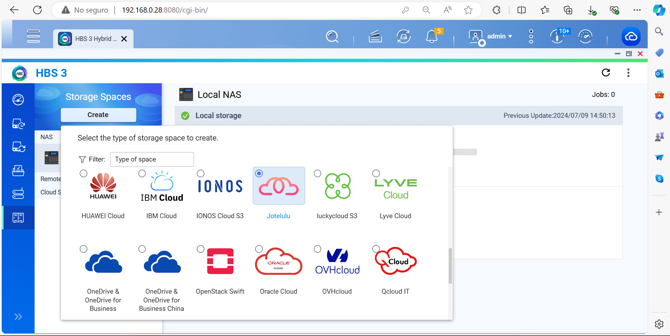The width and height of the screenshot is (670, 336).
Task: Select Jotelulu radio button
Action: pos(259,173)
